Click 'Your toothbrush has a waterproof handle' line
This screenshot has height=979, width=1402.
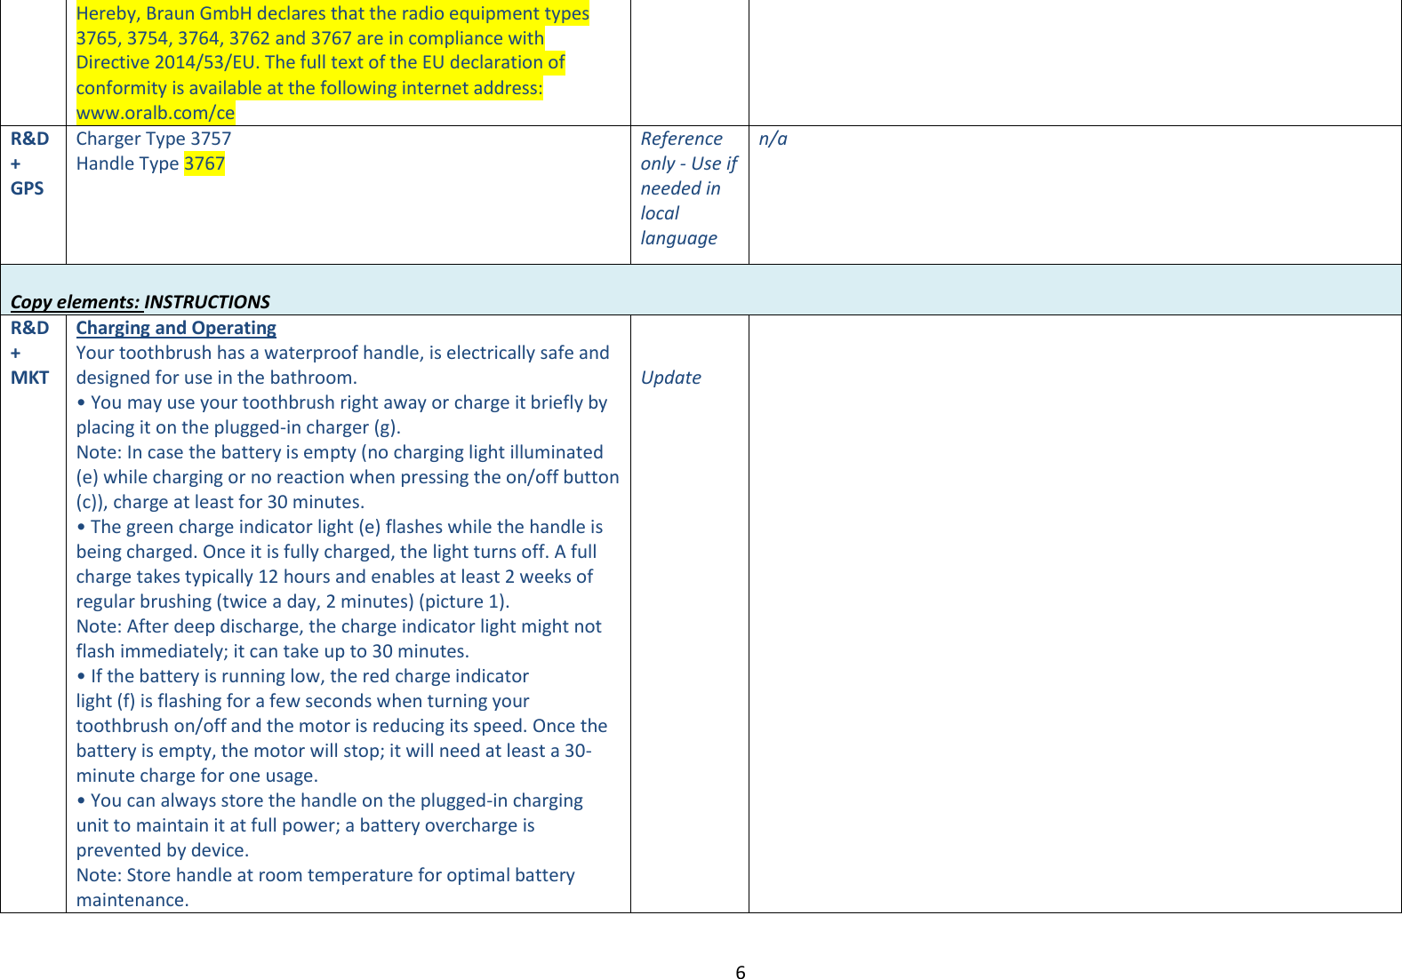tap(343, 353)
